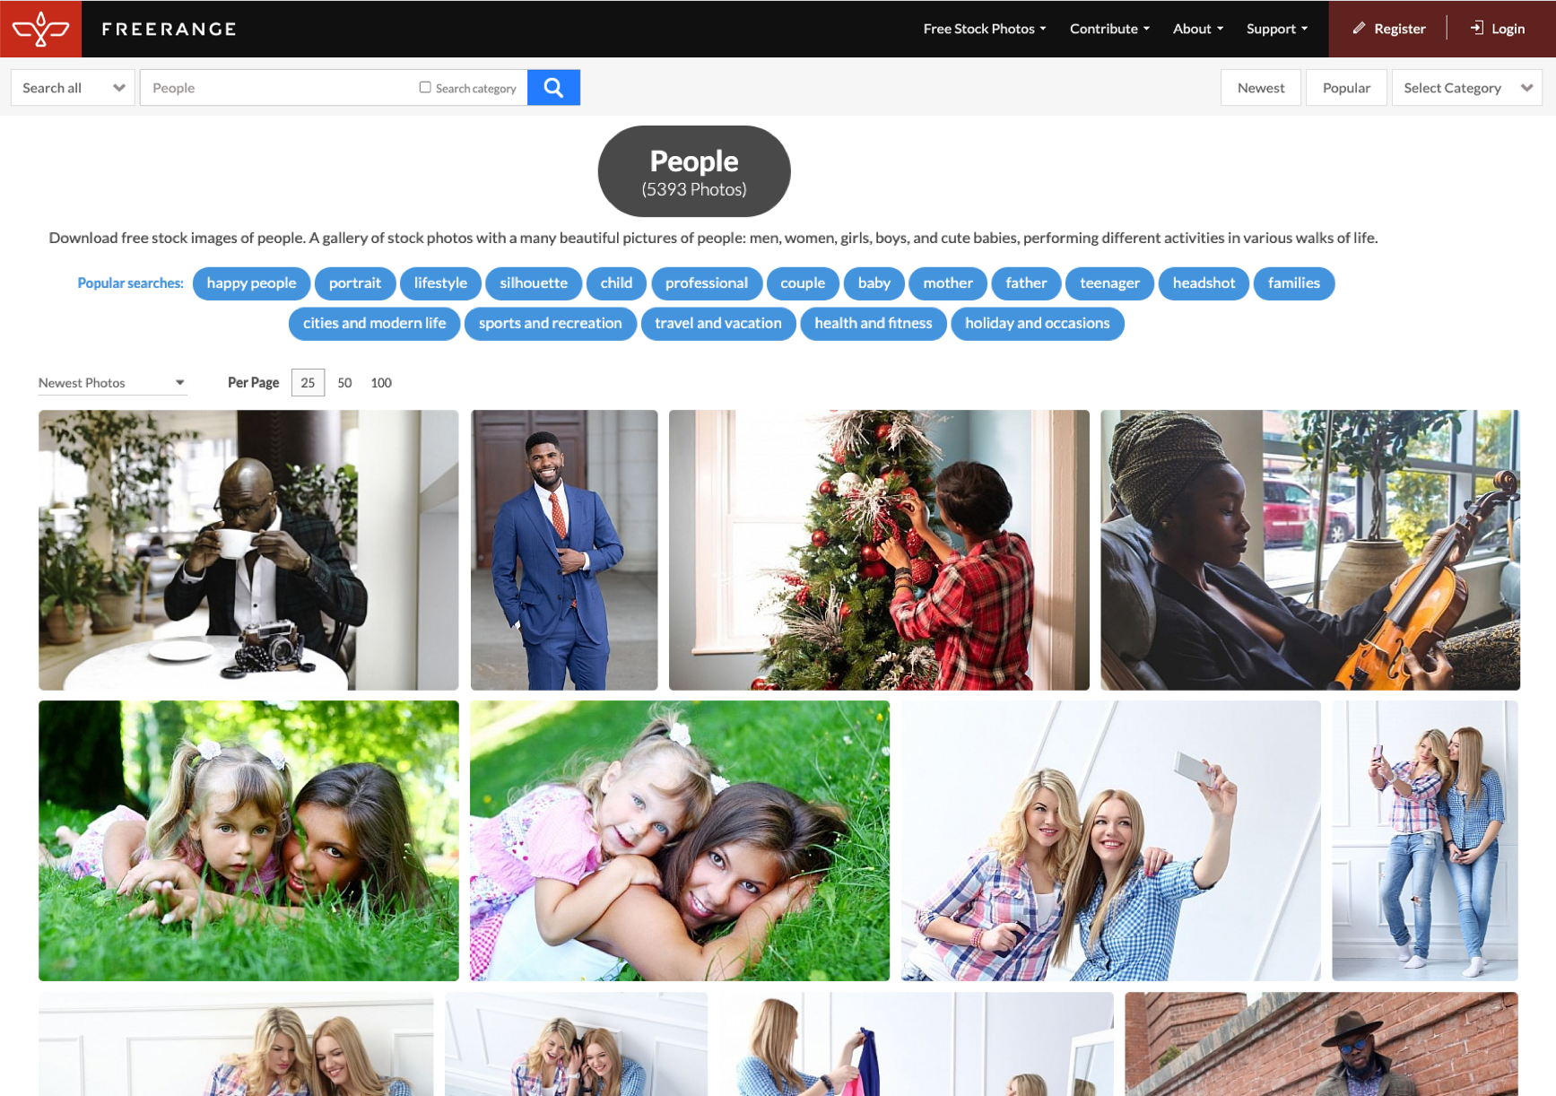Click the login arrow icon
Viewport: 1556px width, 1096px height.
click(x=1477, y=29)
